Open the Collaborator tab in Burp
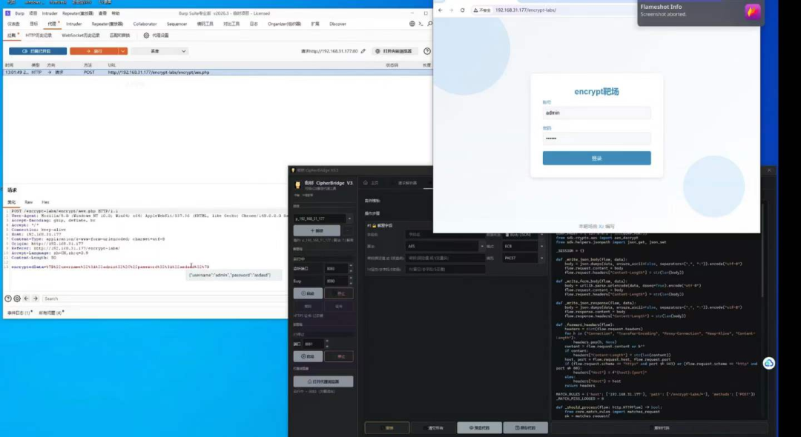This screenshot has height=437, width=801. point(145,24)
